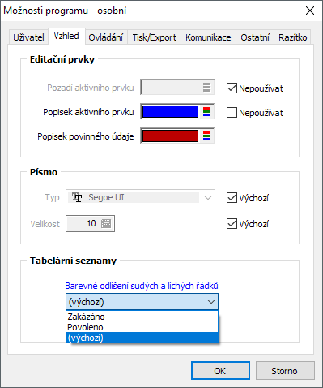323x388 pixels.
Task: Switch to the Uživatel tab
Action: 28,37
